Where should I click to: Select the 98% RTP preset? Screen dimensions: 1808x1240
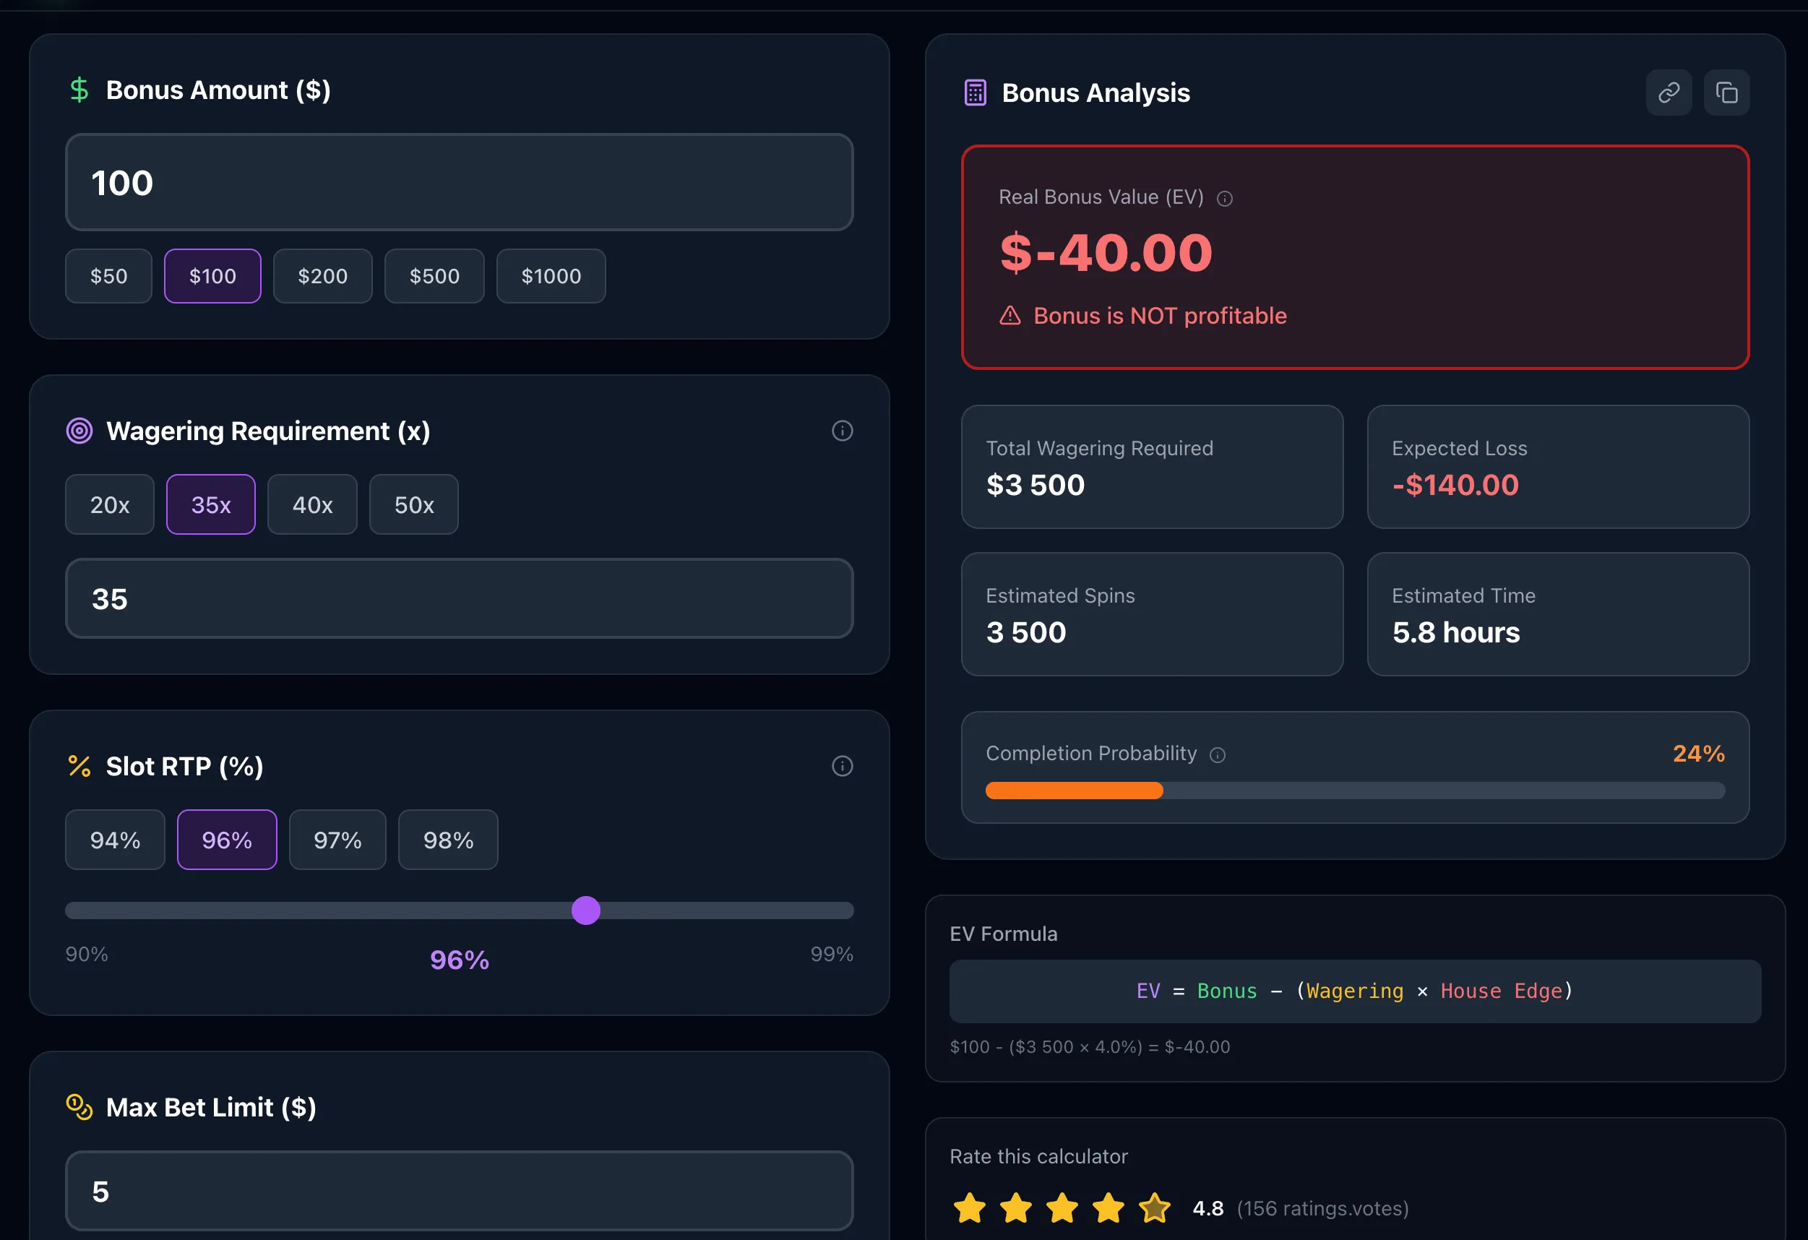[448, 840]
